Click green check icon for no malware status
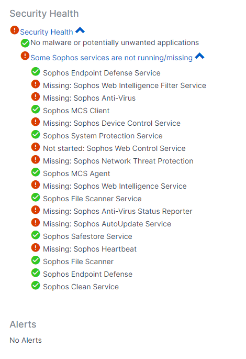Image resolution: width=246 pixels, height=359 pixels. [25, 43]
